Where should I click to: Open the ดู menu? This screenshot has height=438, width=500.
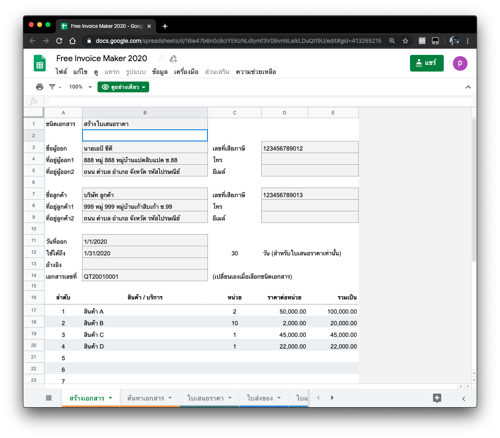96,72
